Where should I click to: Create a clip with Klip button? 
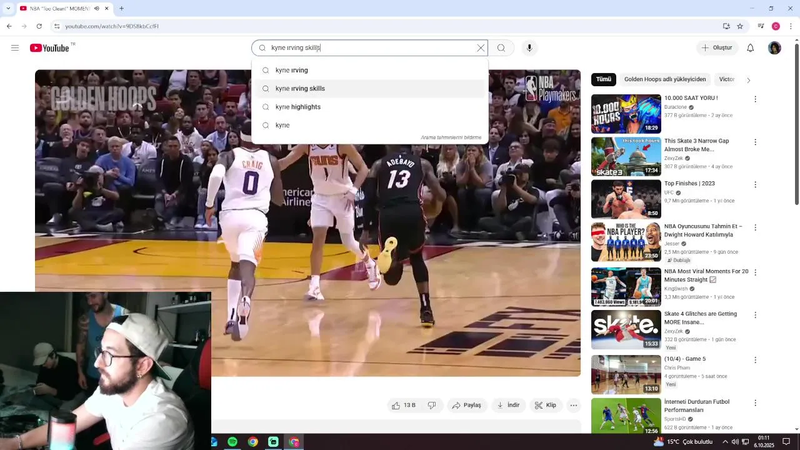point(546,406)
